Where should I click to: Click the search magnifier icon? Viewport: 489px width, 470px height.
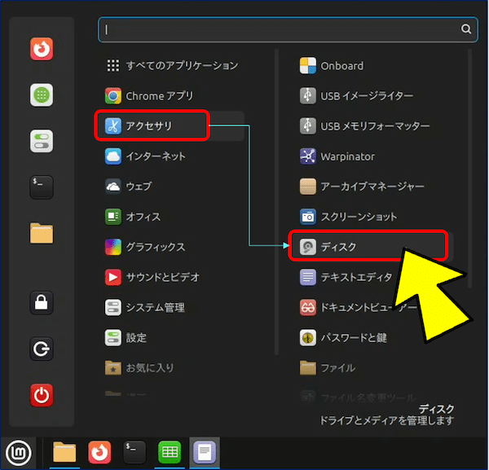coord(466,29)
